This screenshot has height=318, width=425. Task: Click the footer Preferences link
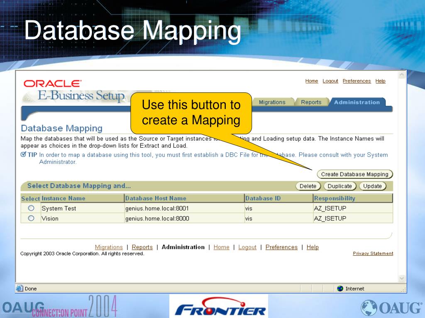281,247
